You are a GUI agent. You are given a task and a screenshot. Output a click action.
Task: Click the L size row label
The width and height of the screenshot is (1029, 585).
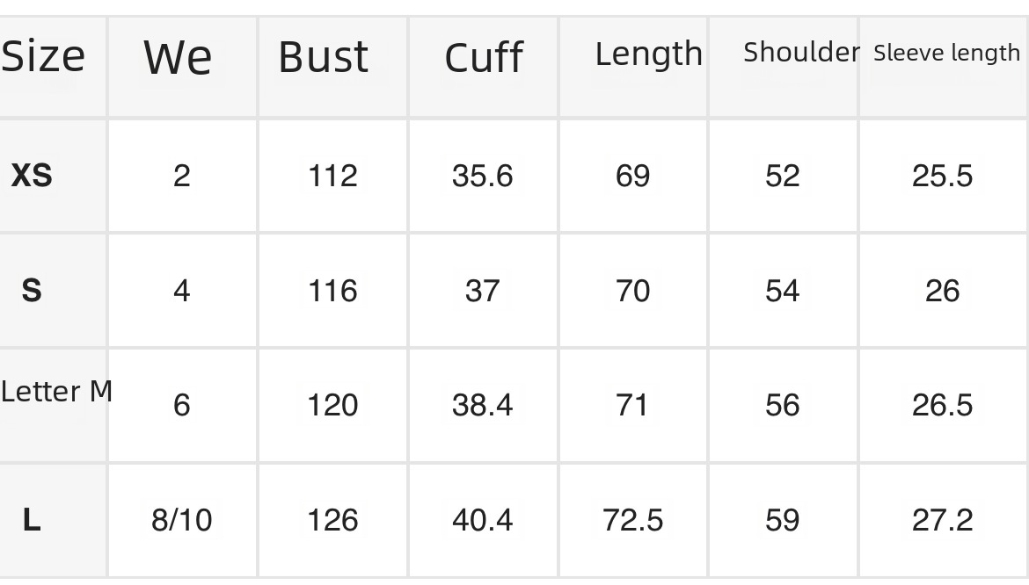tap(32, 520)
